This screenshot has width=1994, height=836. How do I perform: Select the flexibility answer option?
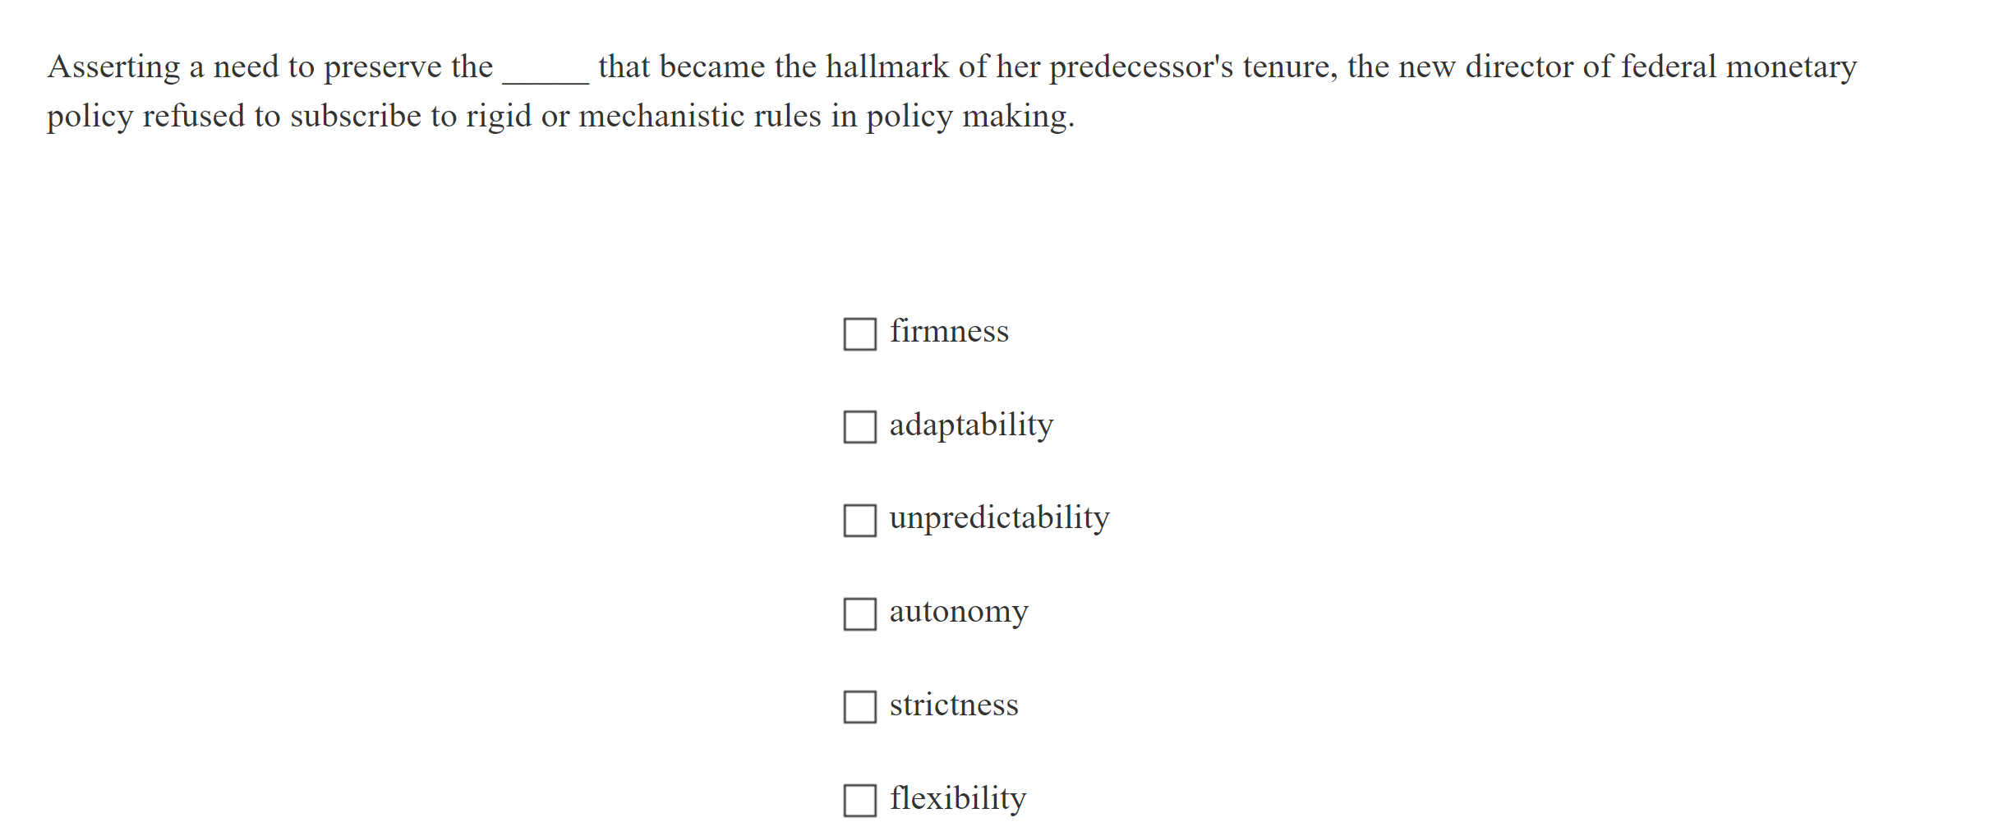pos(859,800)
